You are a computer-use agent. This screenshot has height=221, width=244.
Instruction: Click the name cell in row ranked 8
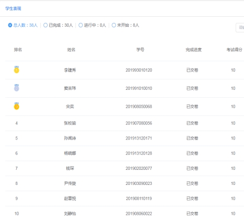[70, 183]
